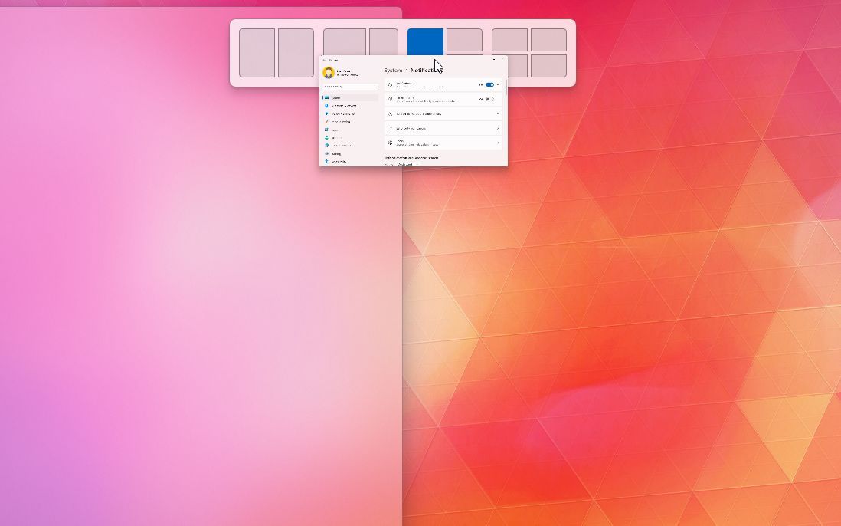Open Personalization with the brush icon

[x=327, y=121]
